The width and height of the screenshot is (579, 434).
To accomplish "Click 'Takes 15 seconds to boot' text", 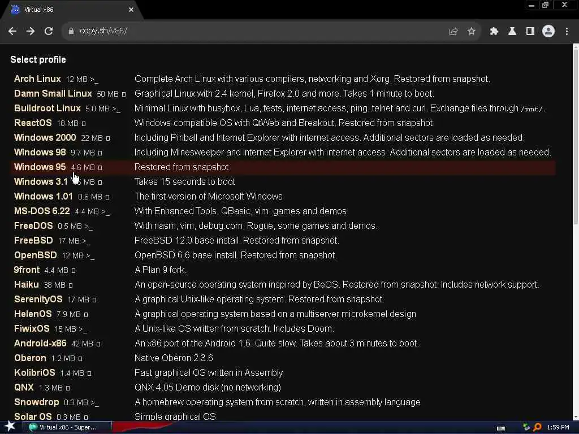I will pyautogui.click(x=185, y=182).
